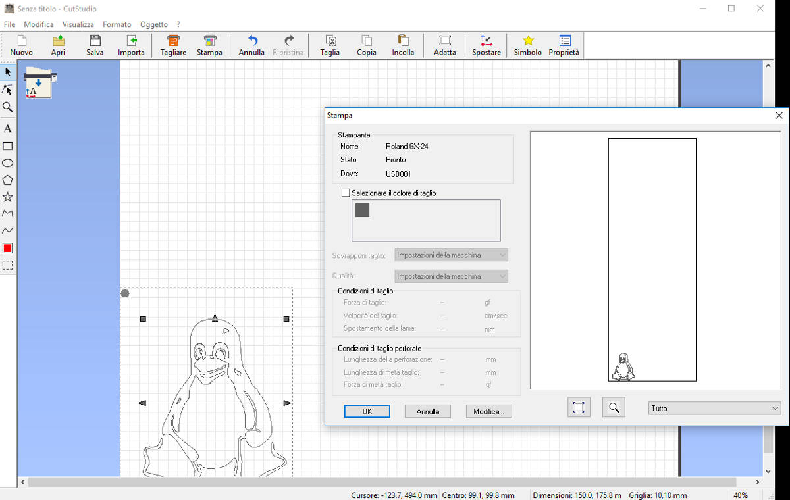The height and width of the screenshot is (500, 790).
Task: Click the penguin print preview thumbnail
Action: pyautogui.click(x=623, y=367)
